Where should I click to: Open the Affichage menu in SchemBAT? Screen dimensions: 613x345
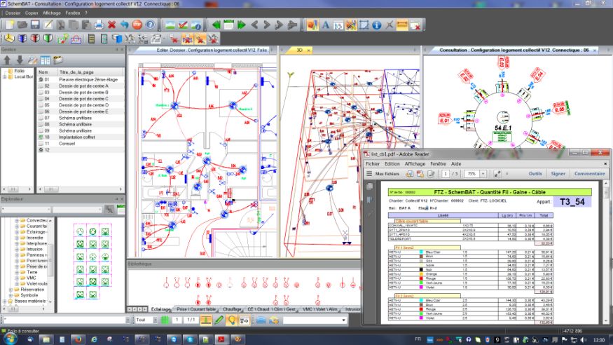click(52, 13)
